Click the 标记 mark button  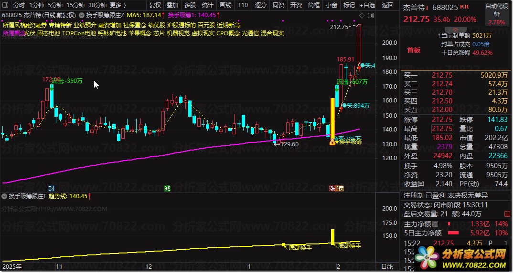coord(349,5)
